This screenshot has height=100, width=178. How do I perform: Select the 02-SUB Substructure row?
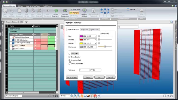22,40
